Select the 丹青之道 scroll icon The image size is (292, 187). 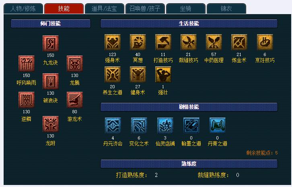(217, 125)
